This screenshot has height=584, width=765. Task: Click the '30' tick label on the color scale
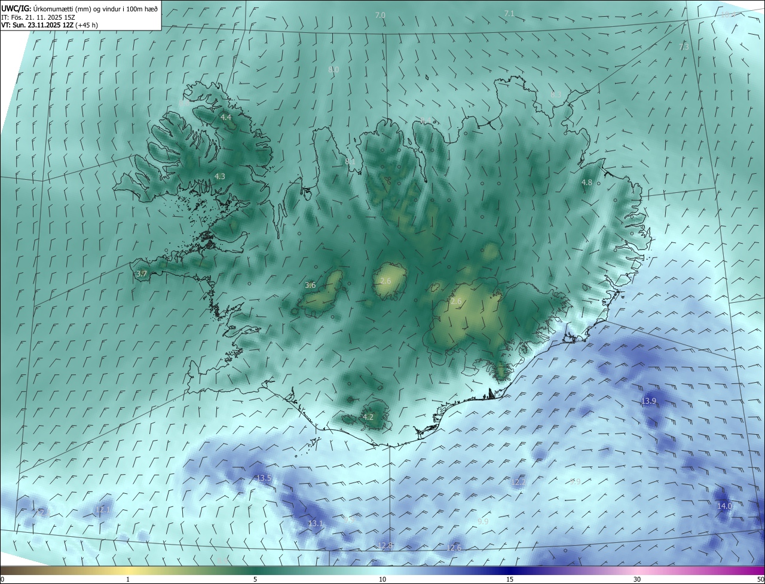point(637,579)
